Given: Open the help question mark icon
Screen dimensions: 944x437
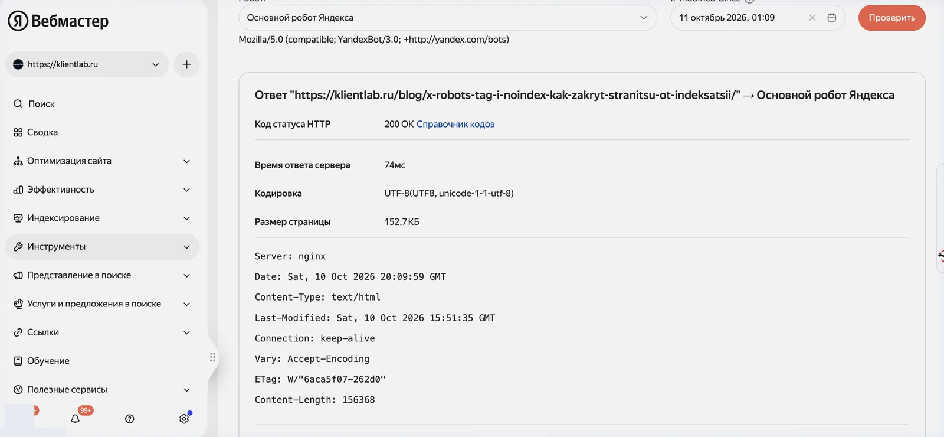Looking at the screenshot, I should 130,419.
